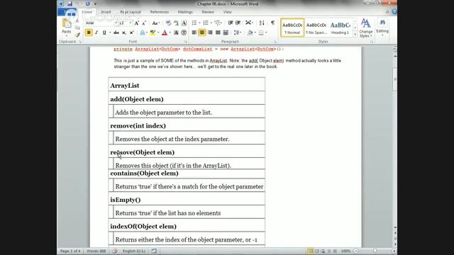Image resolution: width=454 pixels, height=255 pixels.
Task: Open the Review ribbon tab
Action: click(x=208, y=12)
